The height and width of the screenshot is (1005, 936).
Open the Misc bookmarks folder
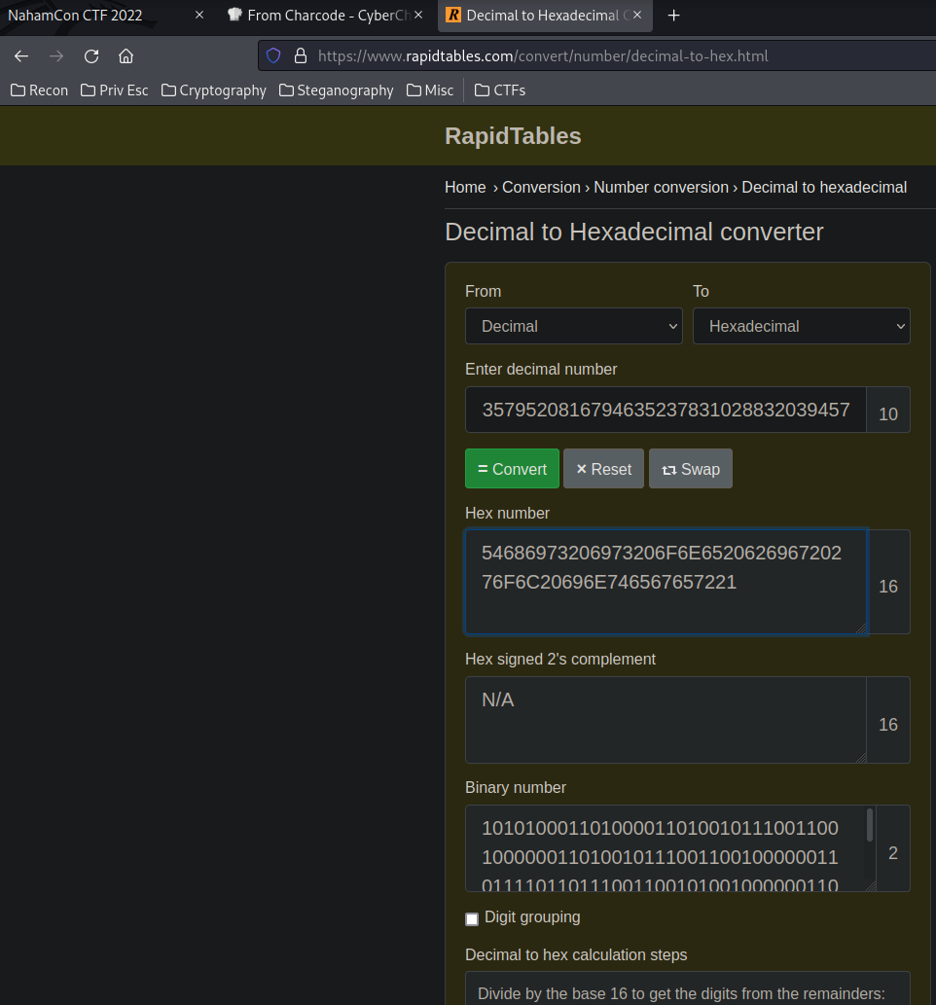click(x=430, y=90)
